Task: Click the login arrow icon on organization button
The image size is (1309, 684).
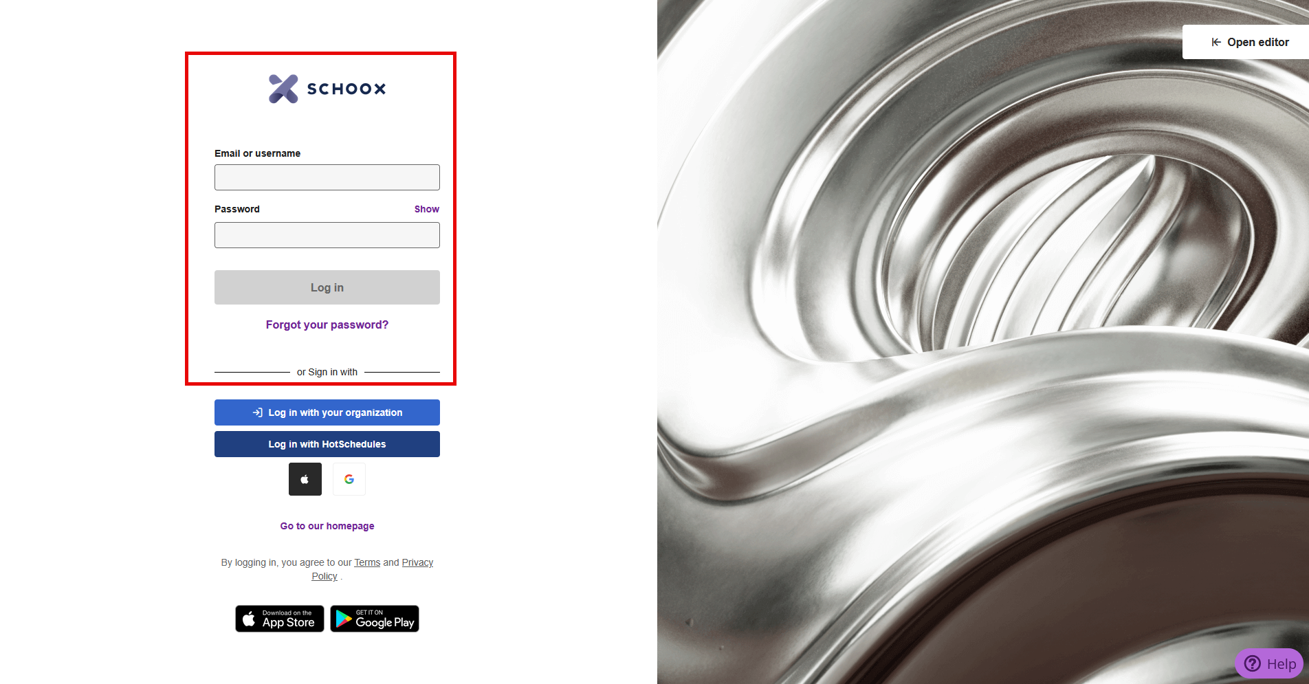Action: tap(258, 412)
